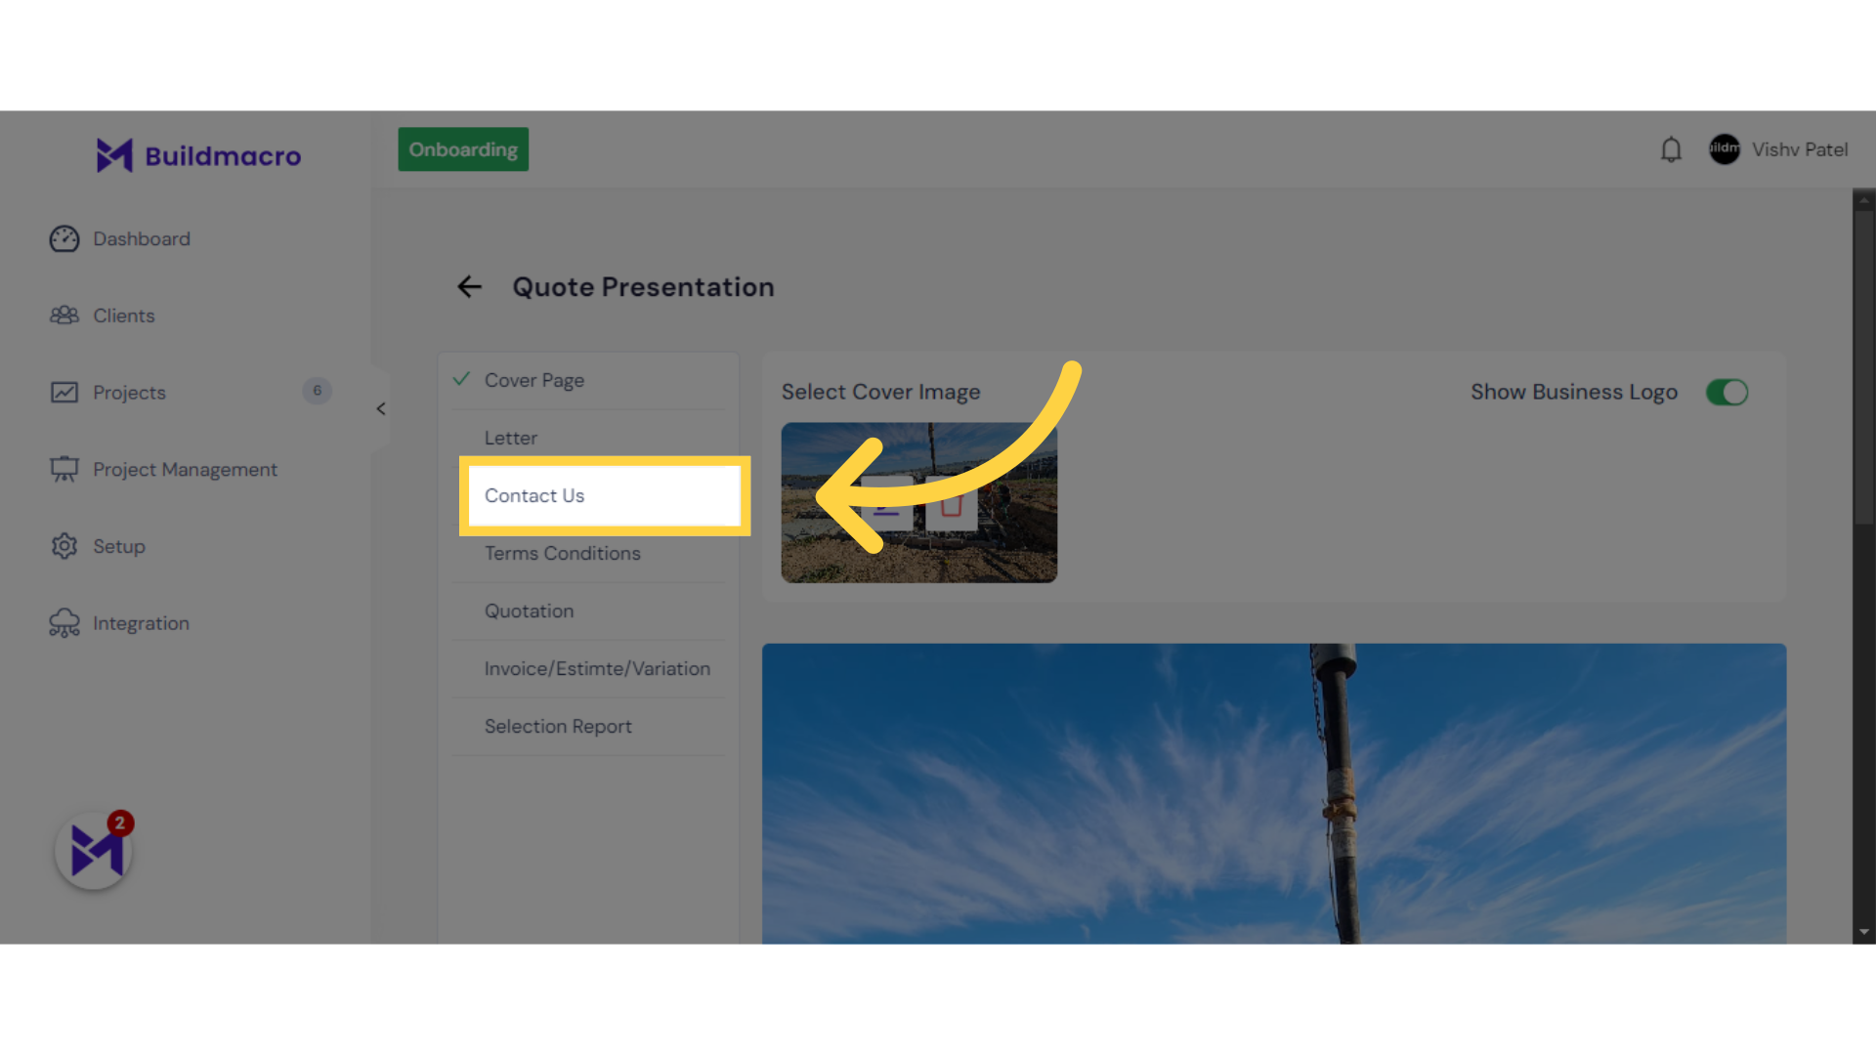Click the Integration cloud icon in sidebar
Screen dimensions: 1876x1055
[64, 623]
